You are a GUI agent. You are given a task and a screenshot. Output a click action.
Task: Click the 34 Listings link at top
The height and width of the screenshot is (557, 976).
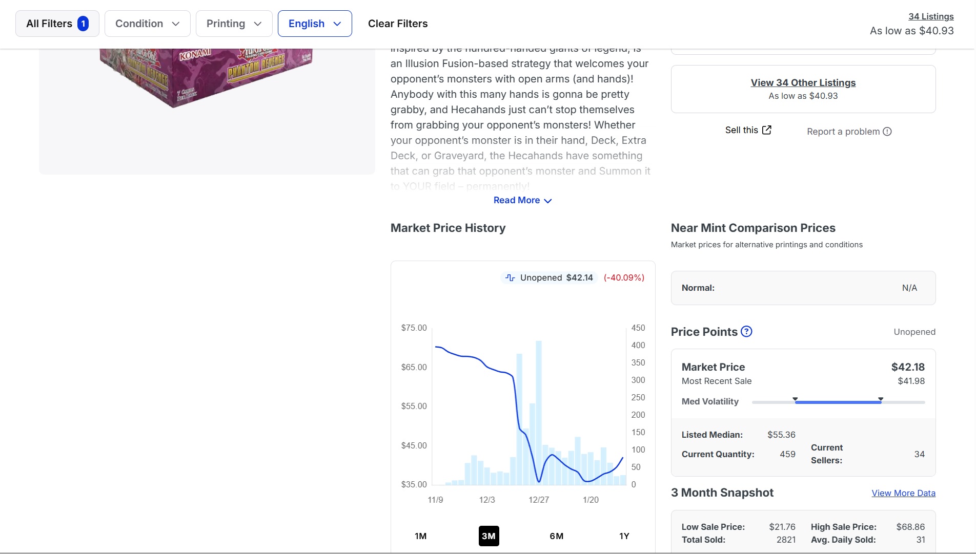click(x=931, y=16)
